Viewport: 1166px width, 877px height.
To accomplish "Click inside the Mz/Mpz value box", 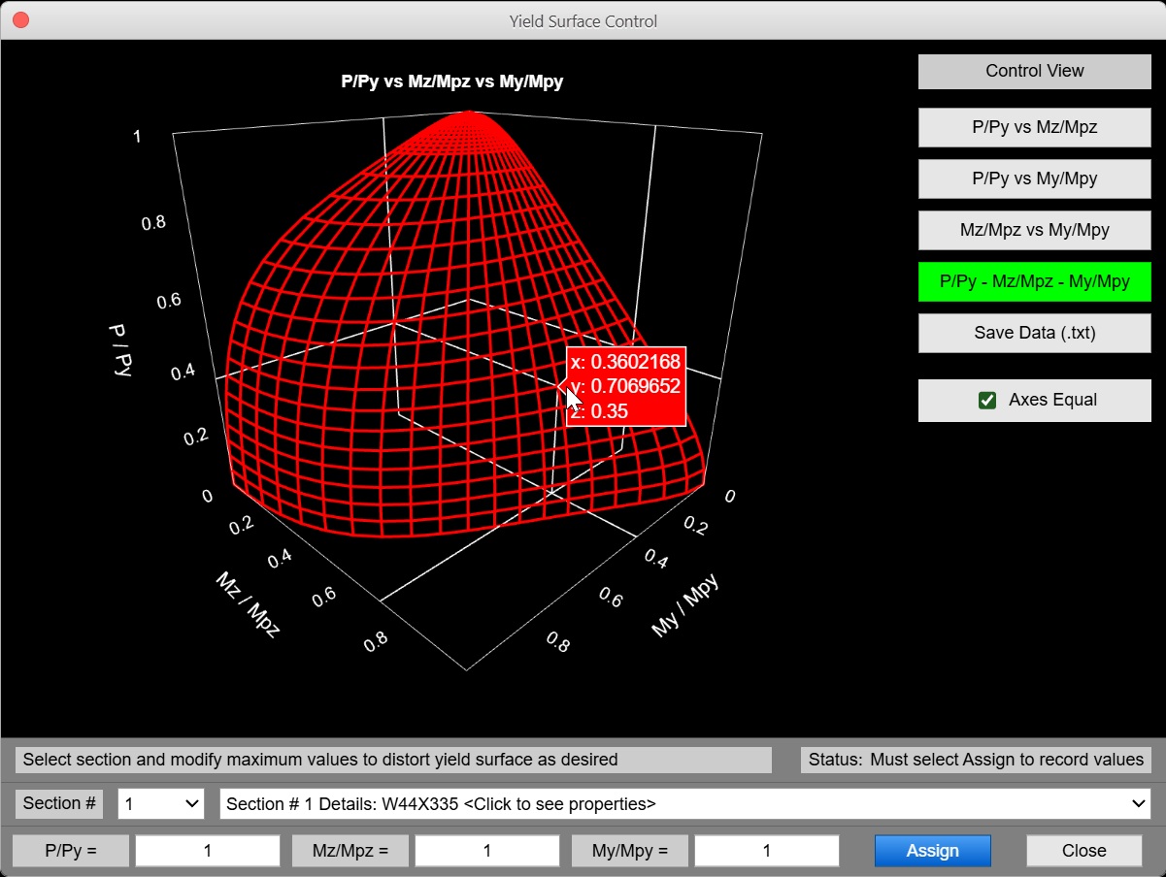I will tap(486, 851).
